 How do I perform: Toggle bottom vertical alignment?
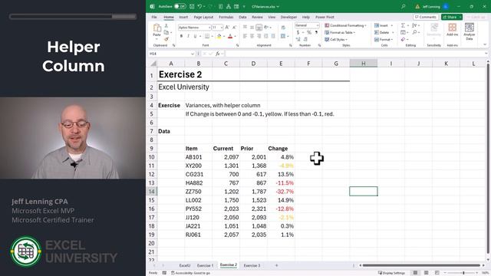point(259,28)
